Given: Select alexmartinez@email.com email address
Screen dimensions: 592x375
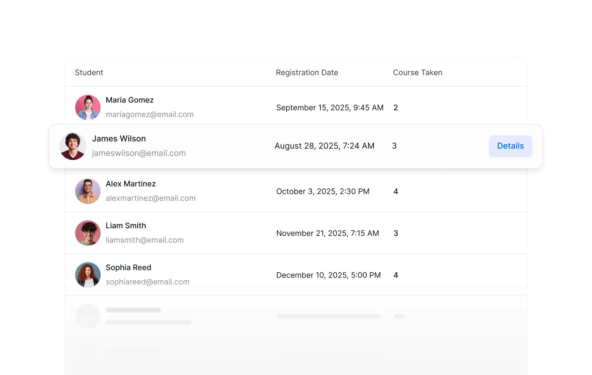Looking at the screenshot, I should click(x=150, y=198).
